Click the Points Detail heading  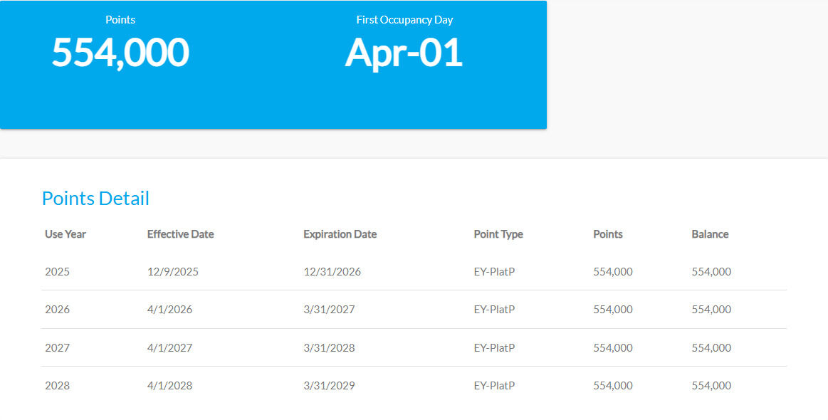pos(95,199)
